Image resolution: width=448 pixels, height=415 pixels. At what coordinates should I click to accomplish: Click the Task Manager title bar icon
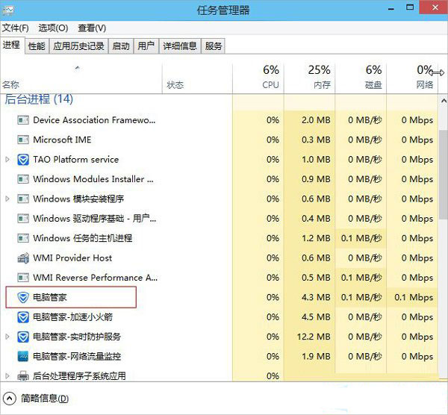tap(8, 10)
